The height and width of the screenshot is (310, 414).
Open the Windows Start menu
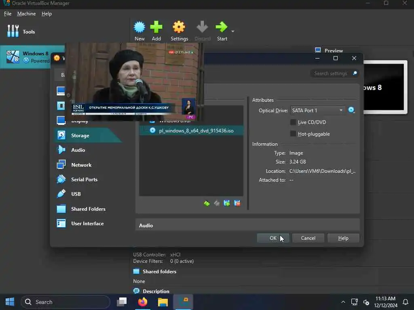pos(10,302)
